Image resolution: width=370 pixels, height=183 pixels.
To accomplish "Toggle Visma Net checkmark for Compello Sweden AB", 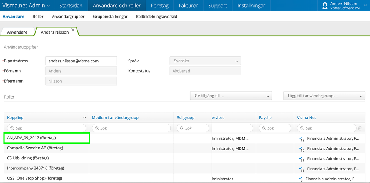I will 301,148.
